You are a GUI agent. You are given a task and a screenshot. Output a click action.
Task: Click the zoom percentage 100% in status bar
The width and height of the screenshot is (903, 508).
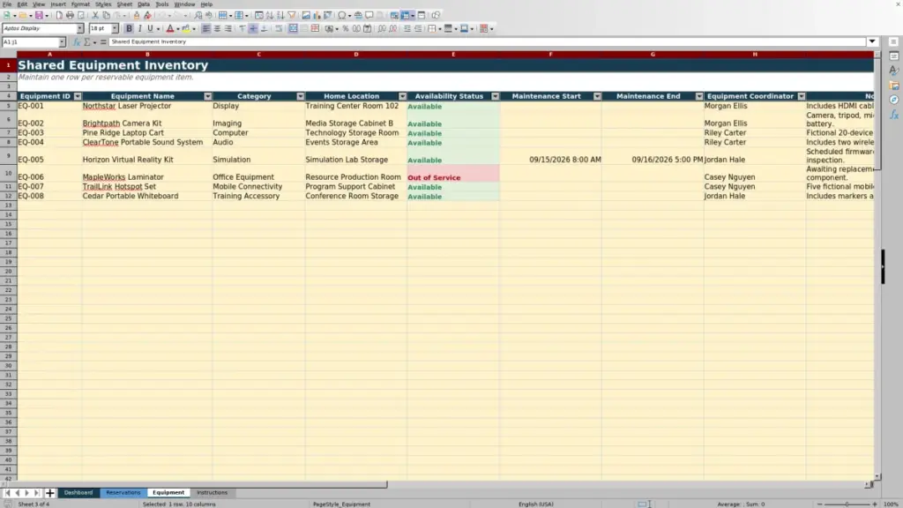click(x=891, y=504)
